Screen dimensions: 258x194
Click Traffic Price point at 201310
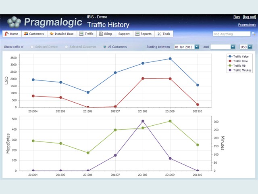click(x=198, y=105)
